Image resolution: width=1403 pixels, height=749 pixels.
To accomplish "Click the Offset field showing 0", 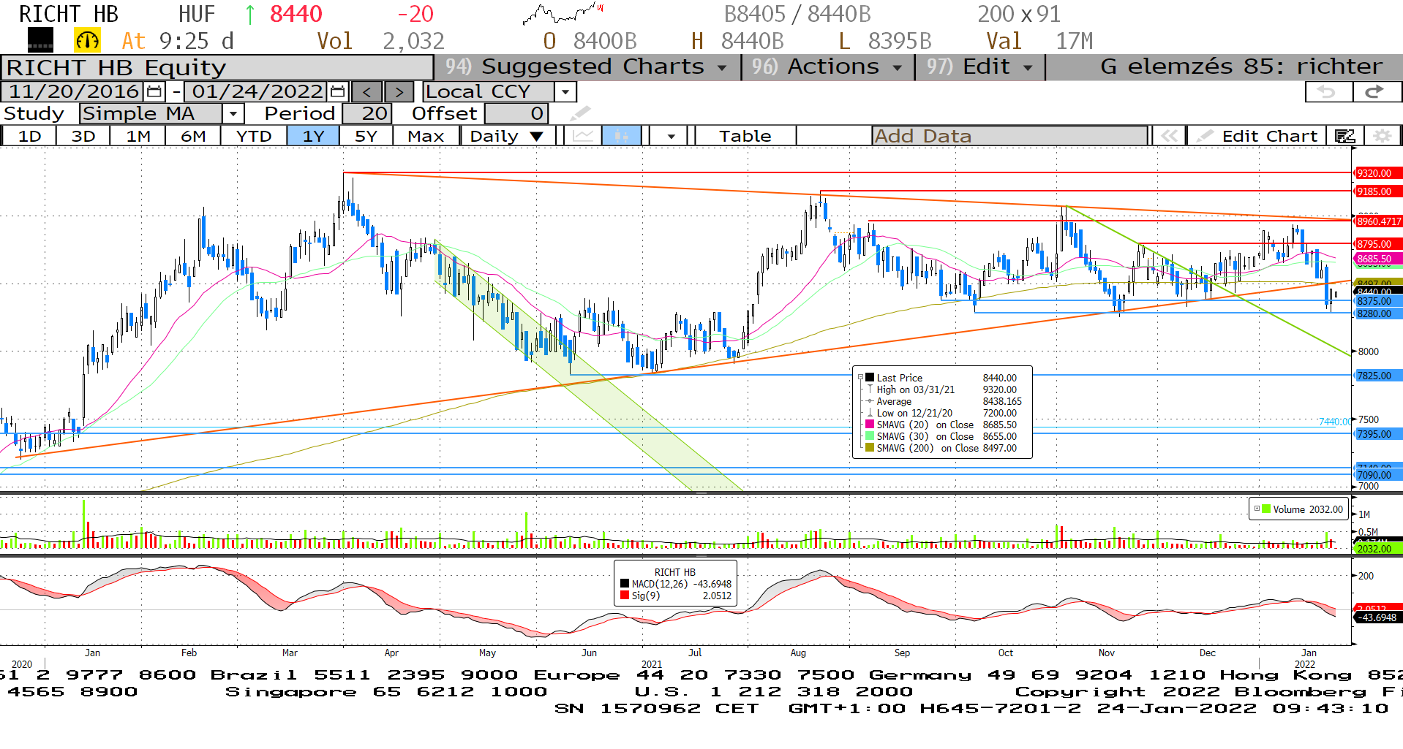I will 516,113.
